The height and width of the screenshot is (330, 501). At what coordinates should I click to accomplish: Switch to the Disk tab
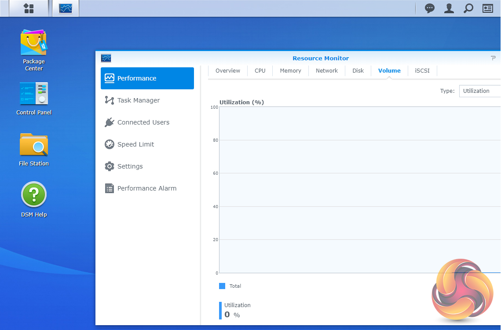pos(358,71)
